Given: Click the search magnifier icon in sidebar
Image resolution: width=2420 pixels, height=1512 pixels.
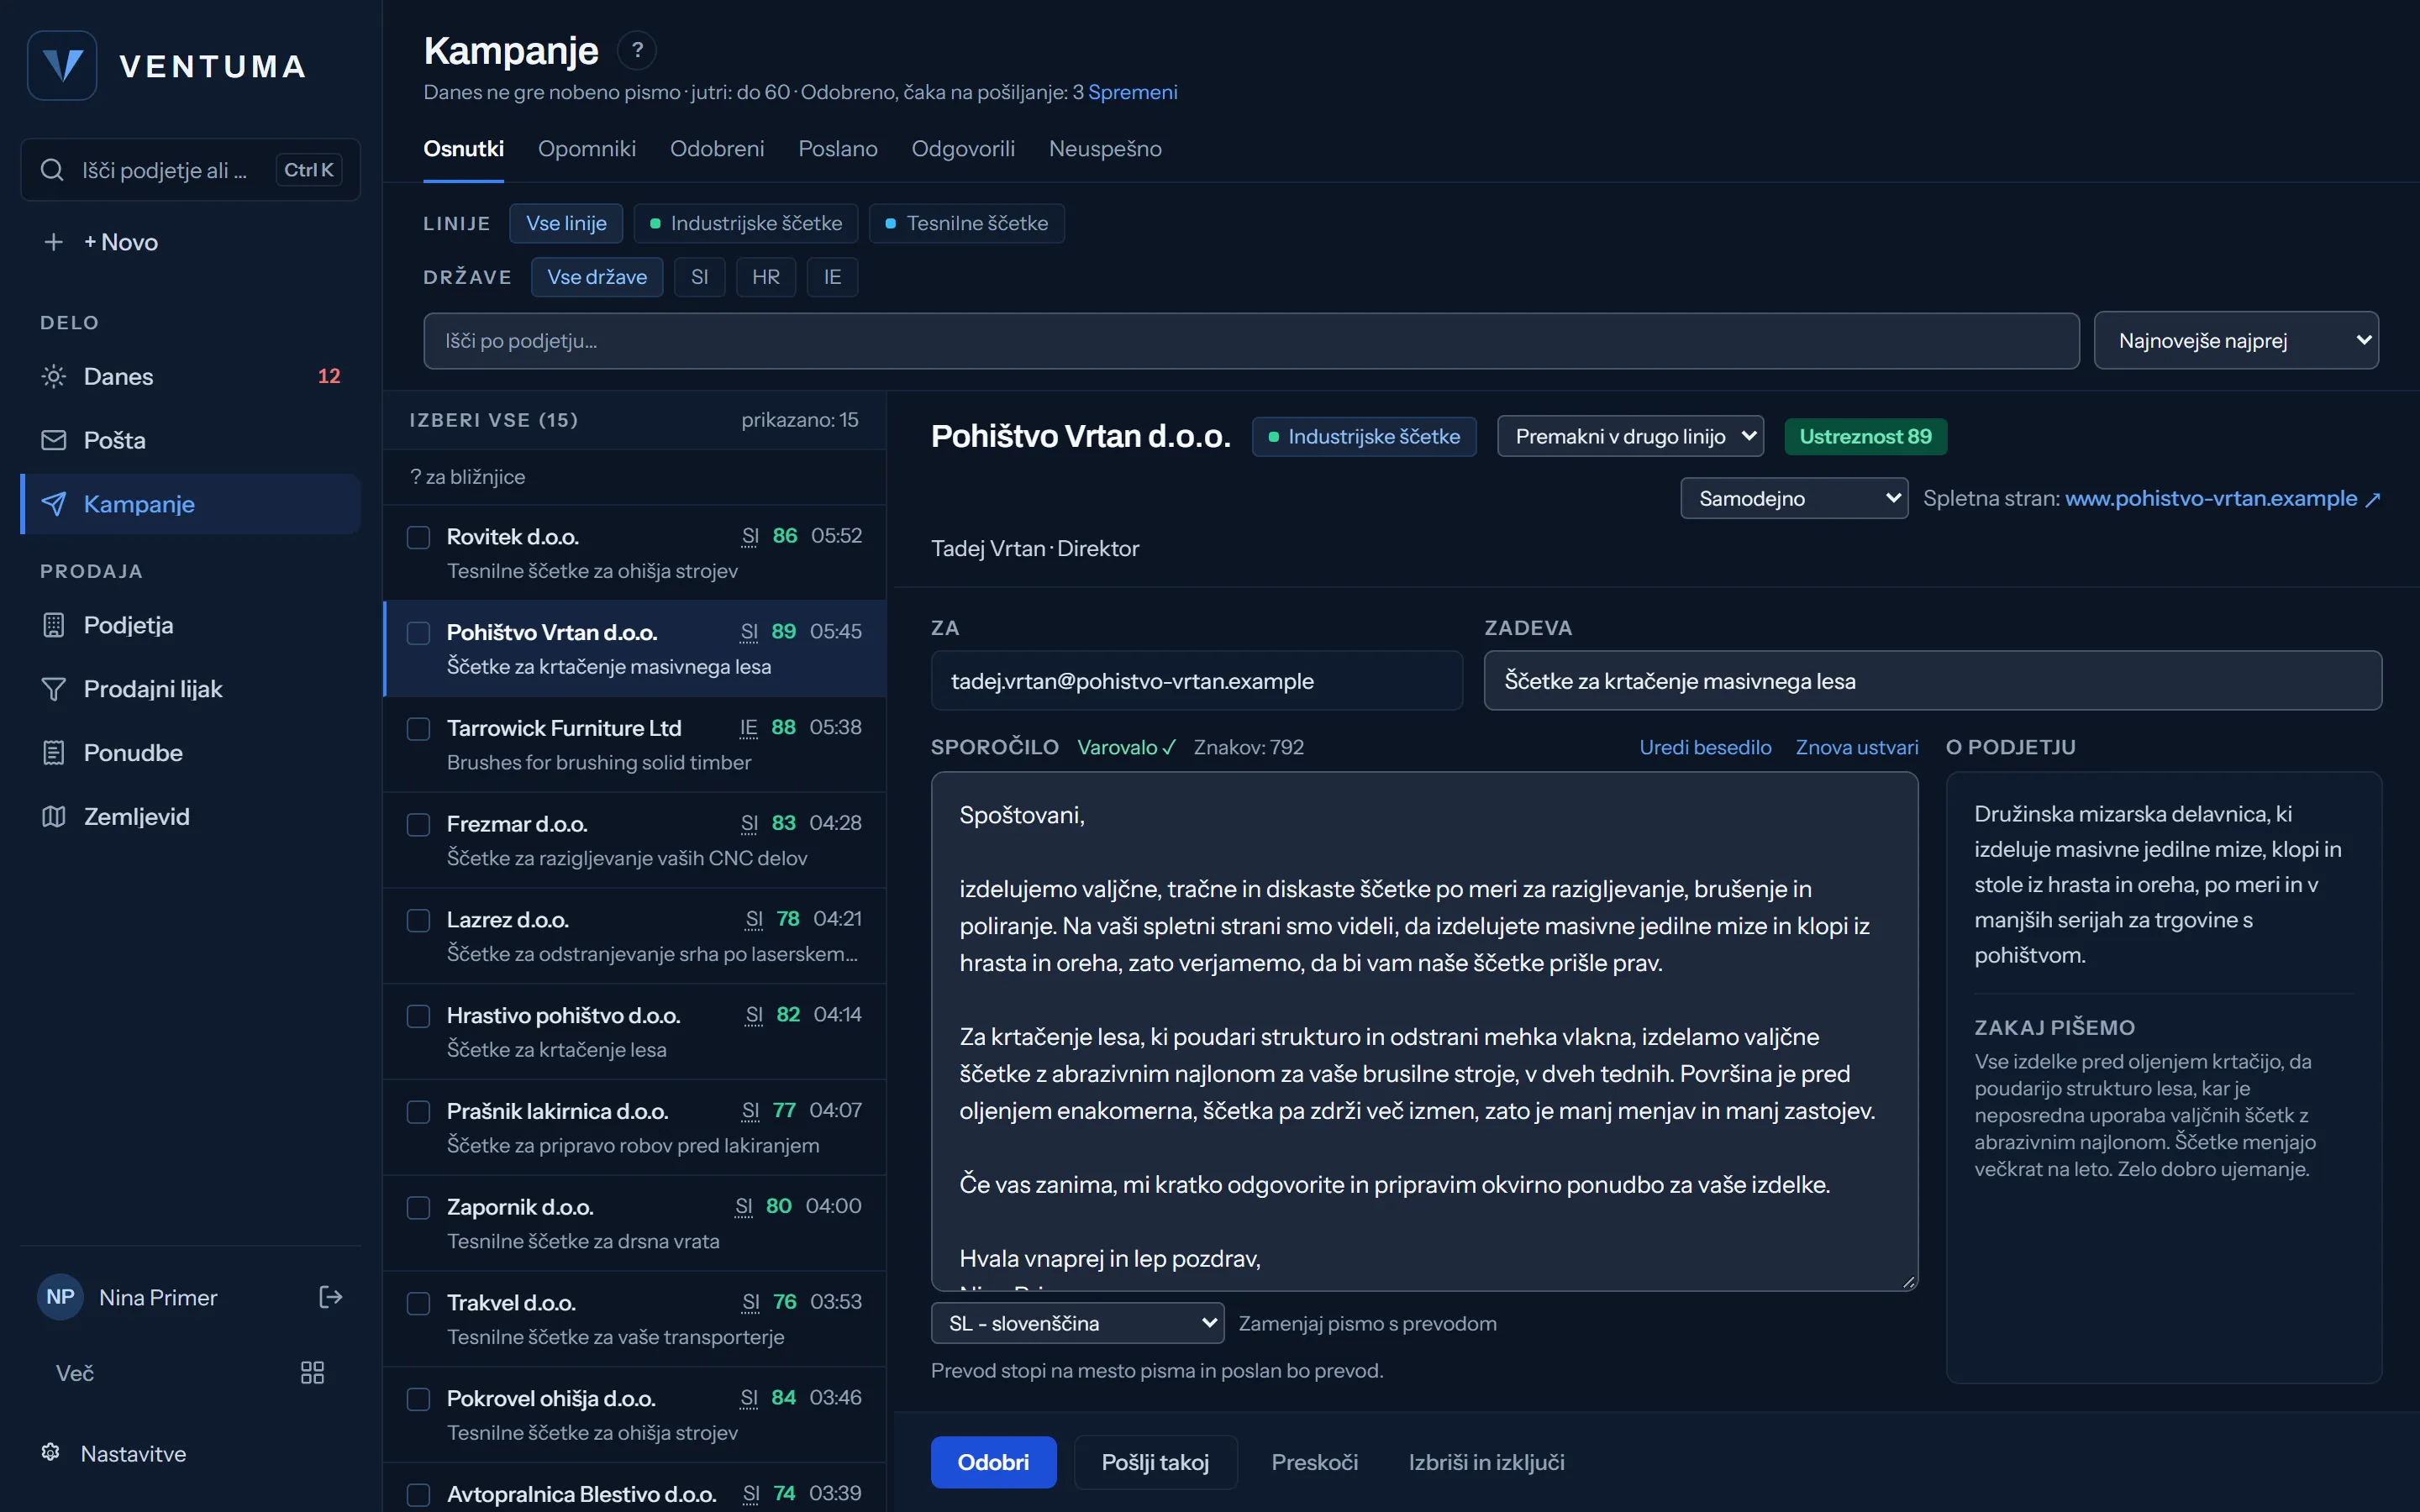Looking at the screenshot, I should click(x=52, y=170).
